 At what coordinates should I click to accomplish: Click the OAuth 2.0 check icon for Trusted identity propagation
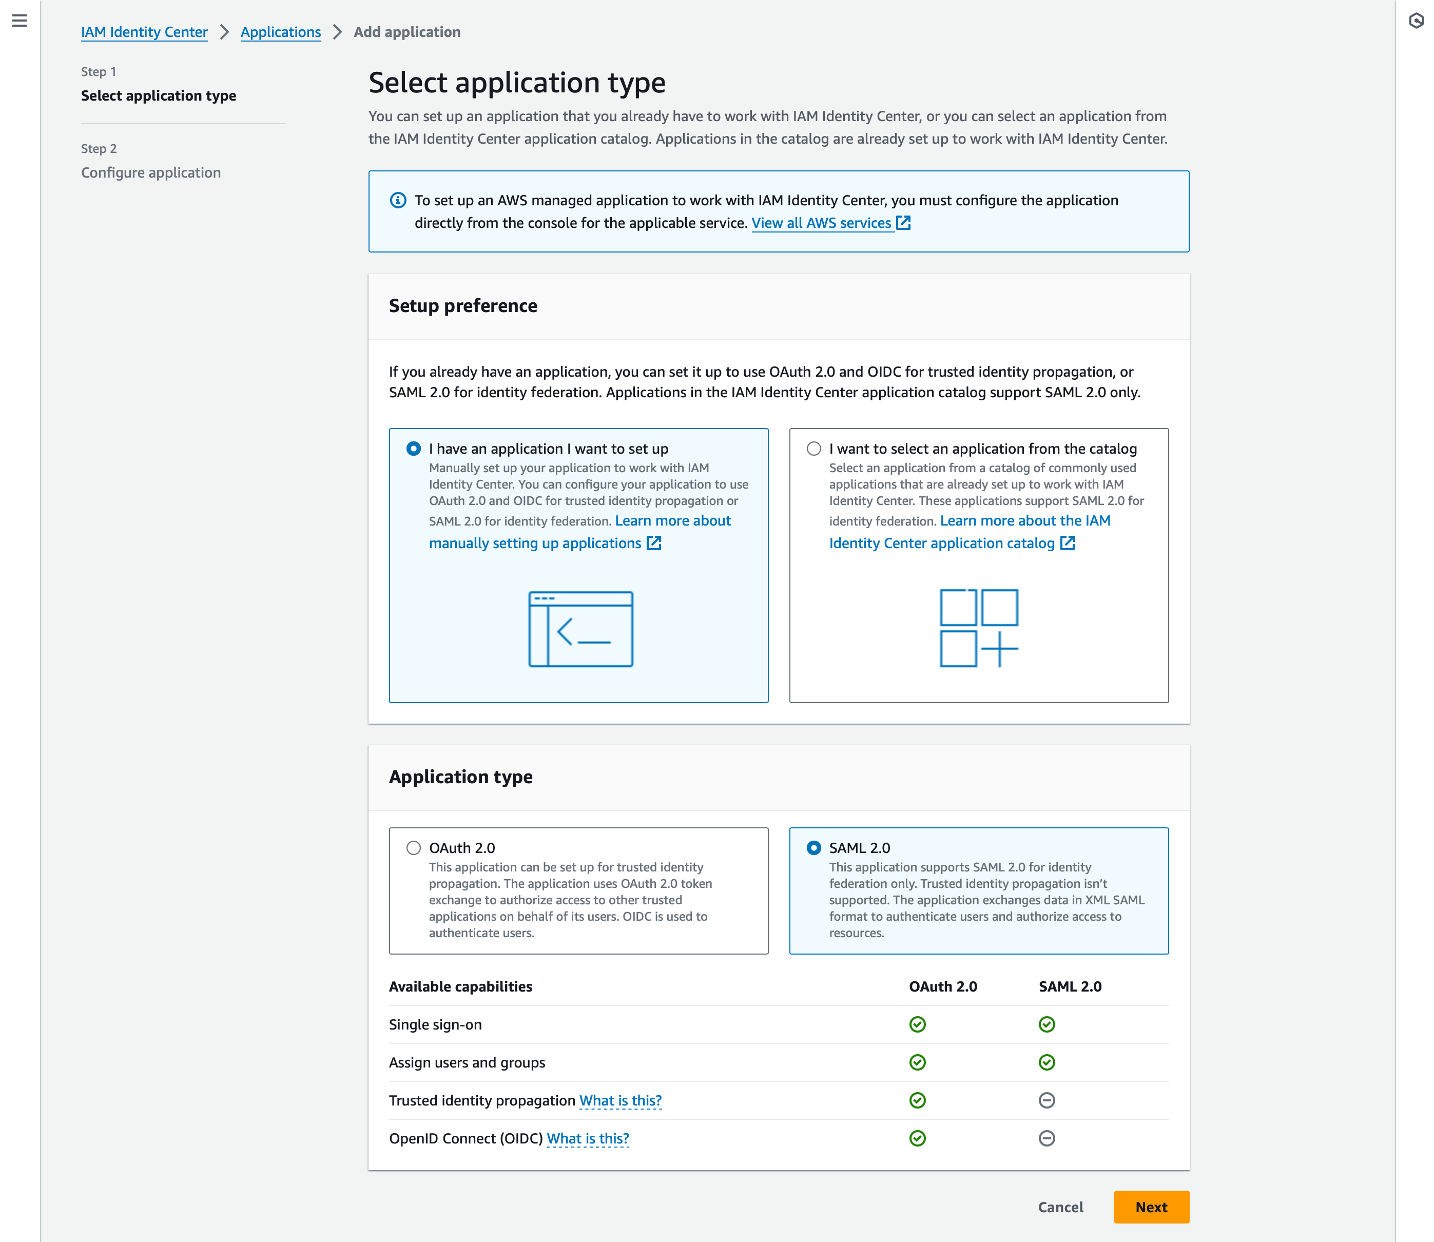918,1101
